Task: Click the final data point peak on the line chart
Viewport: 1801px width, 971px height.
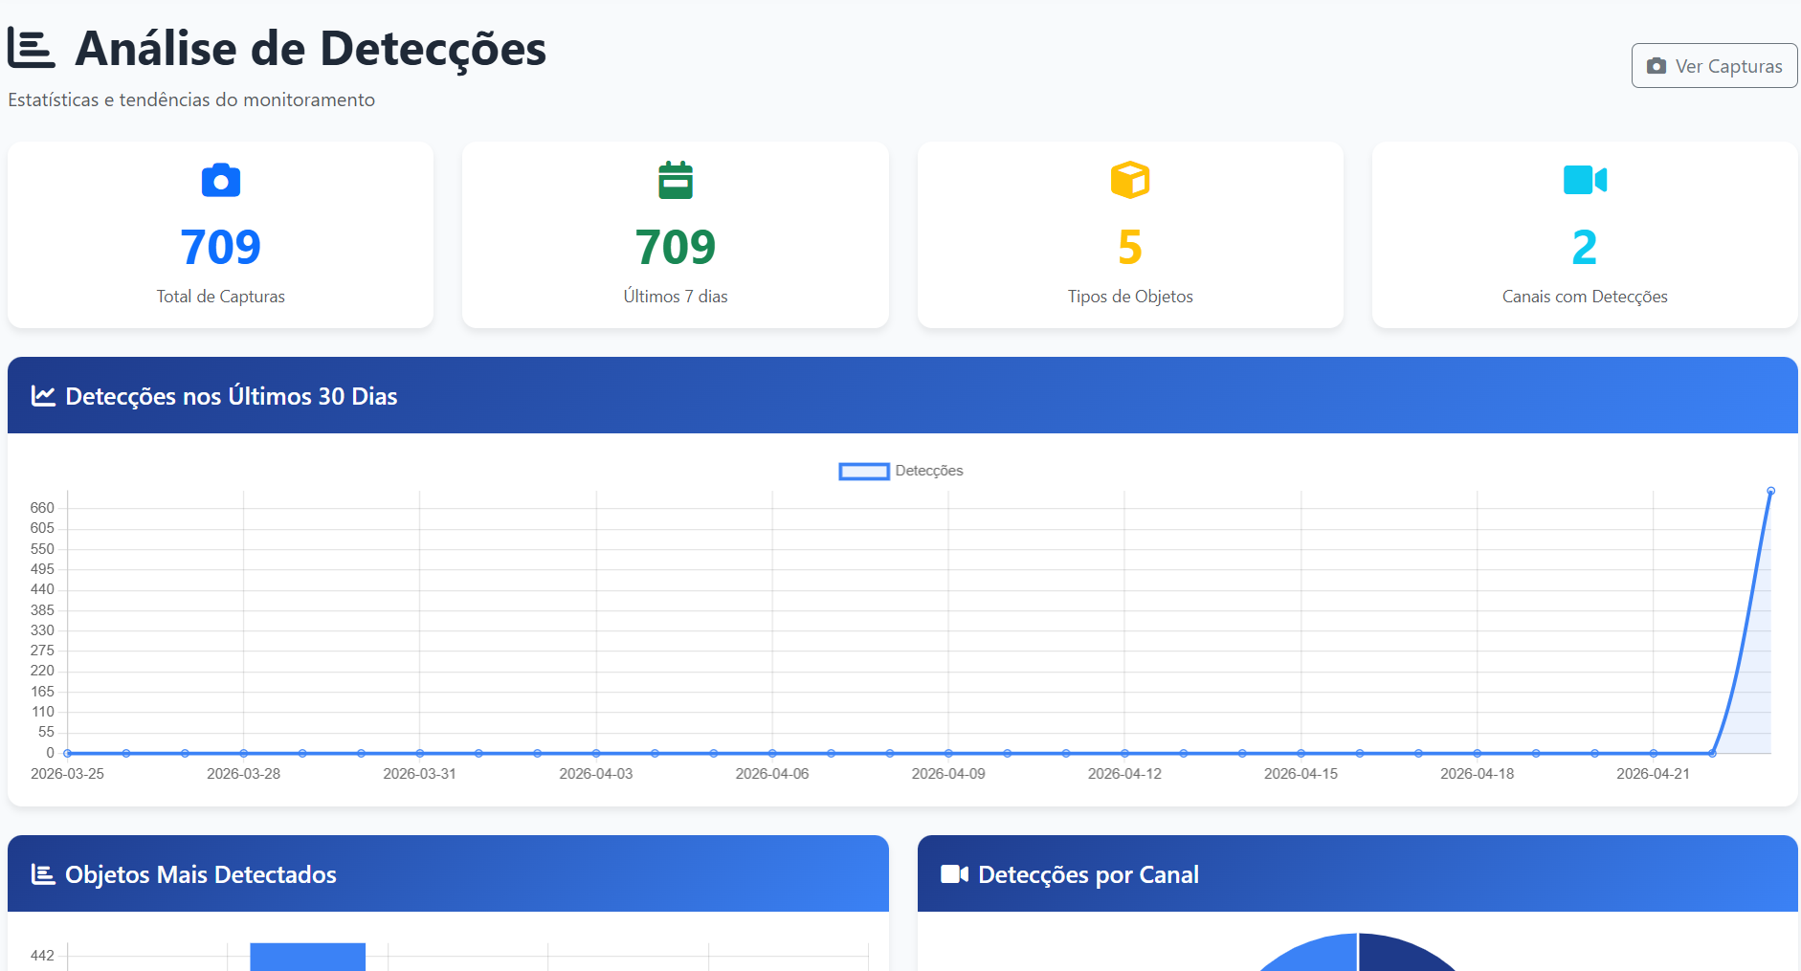Action: click(x=1771, y=491)
